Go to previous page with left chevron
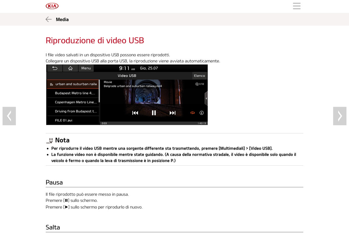Screen dimensions: 349x233 pyautogui.click(x=9, y=116)
